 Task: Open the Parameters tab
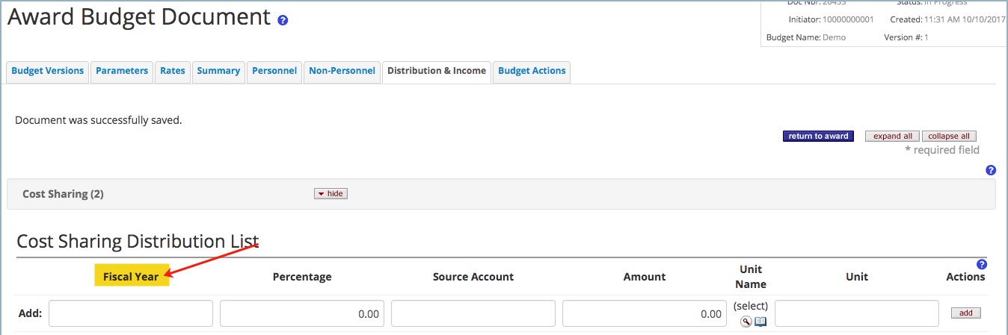122,71
